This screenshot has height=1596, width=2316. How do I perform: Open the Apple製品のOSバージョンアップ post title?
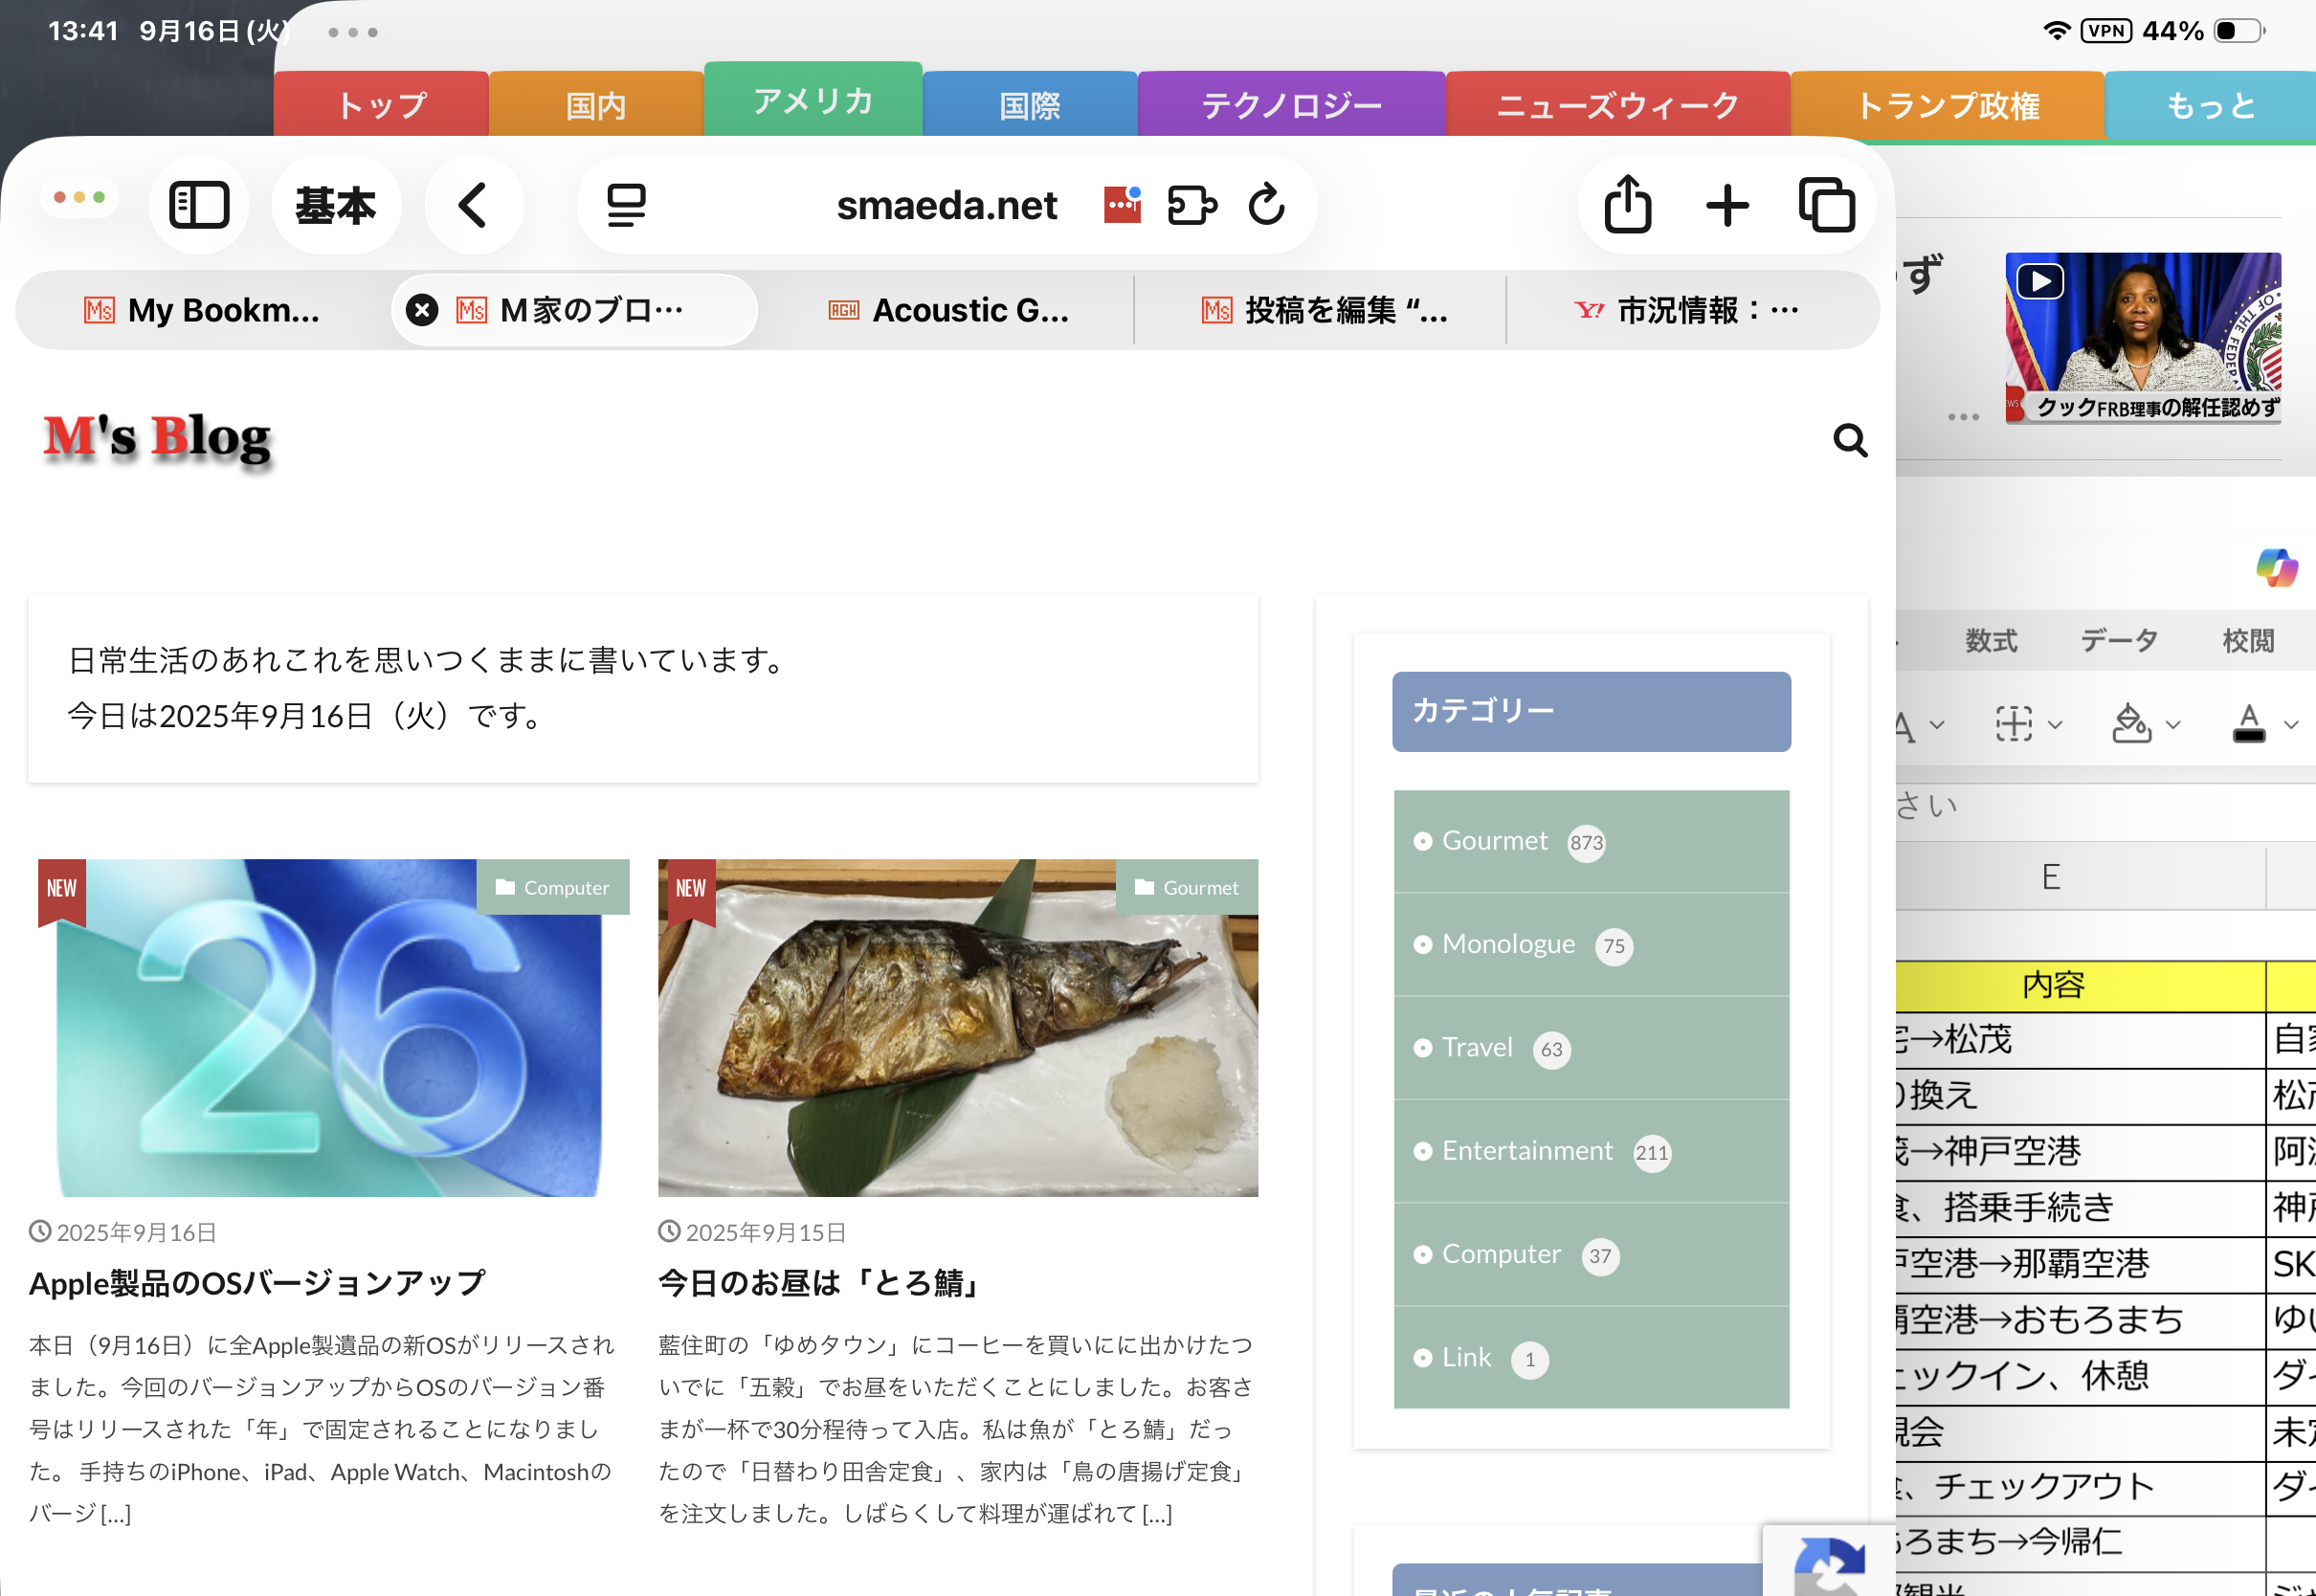[x=257, y=1283]
